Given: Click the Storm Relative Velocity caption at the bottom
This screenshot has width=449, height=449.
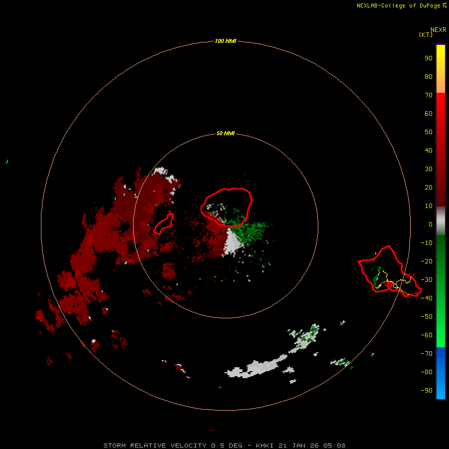Looking at the screenshot, I should point(224,446).
